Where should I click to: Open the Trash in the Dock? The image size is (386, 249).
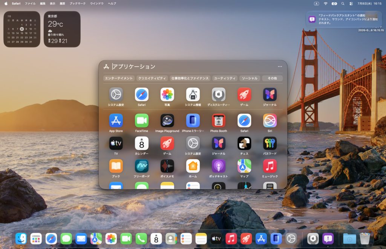[365, 239]
